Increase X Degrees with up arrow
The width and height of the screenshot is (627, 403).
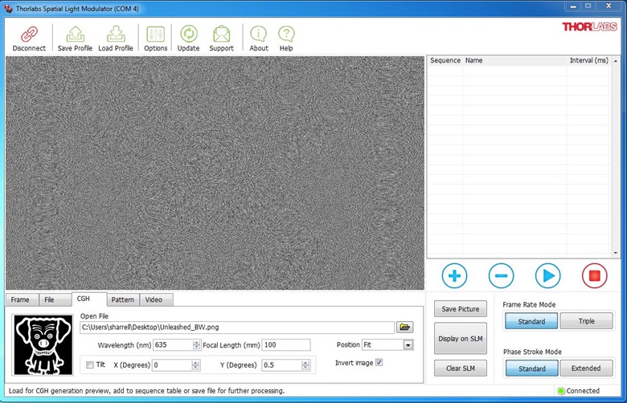[195, 363]
